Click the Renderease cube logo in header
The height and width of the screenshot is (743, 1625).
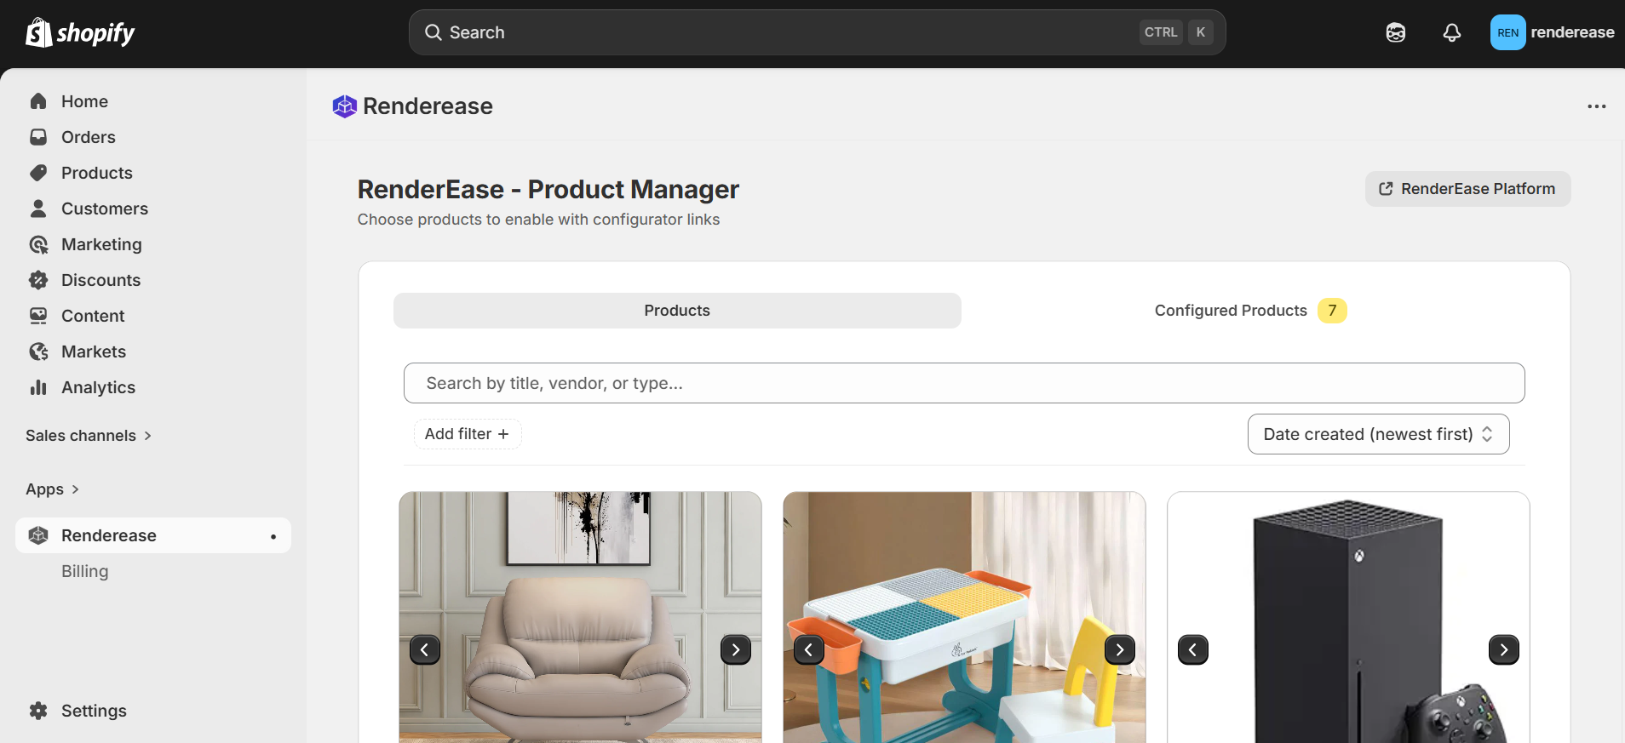pyautogui.click(x=345, y=106)
